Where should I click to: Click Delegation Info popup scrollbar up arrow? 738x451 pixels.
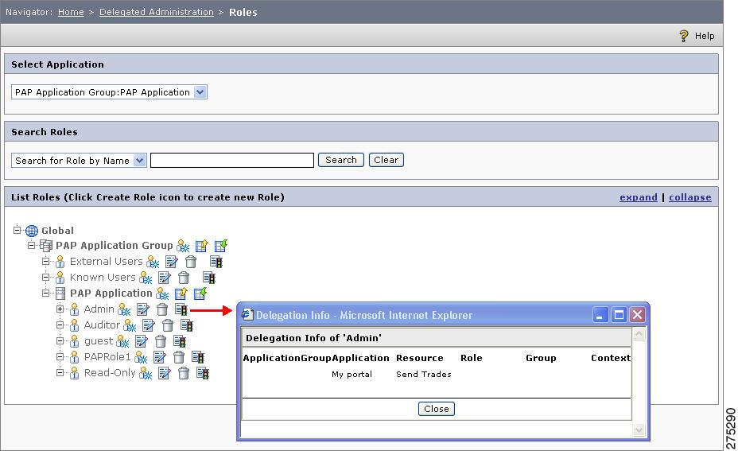pos(639,334)
